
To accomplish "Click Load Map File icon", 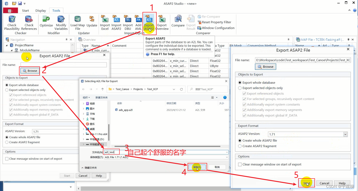I will click(x=77, y=19).
